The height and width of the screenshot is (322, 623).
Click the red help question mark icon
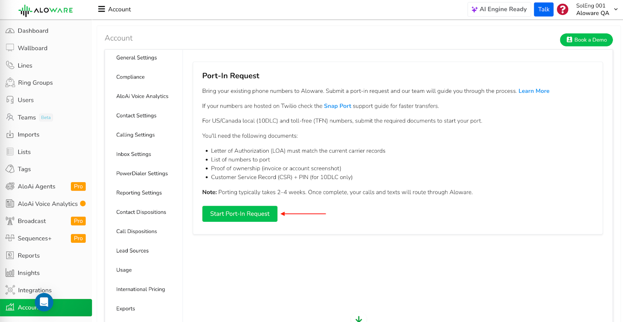562,9
